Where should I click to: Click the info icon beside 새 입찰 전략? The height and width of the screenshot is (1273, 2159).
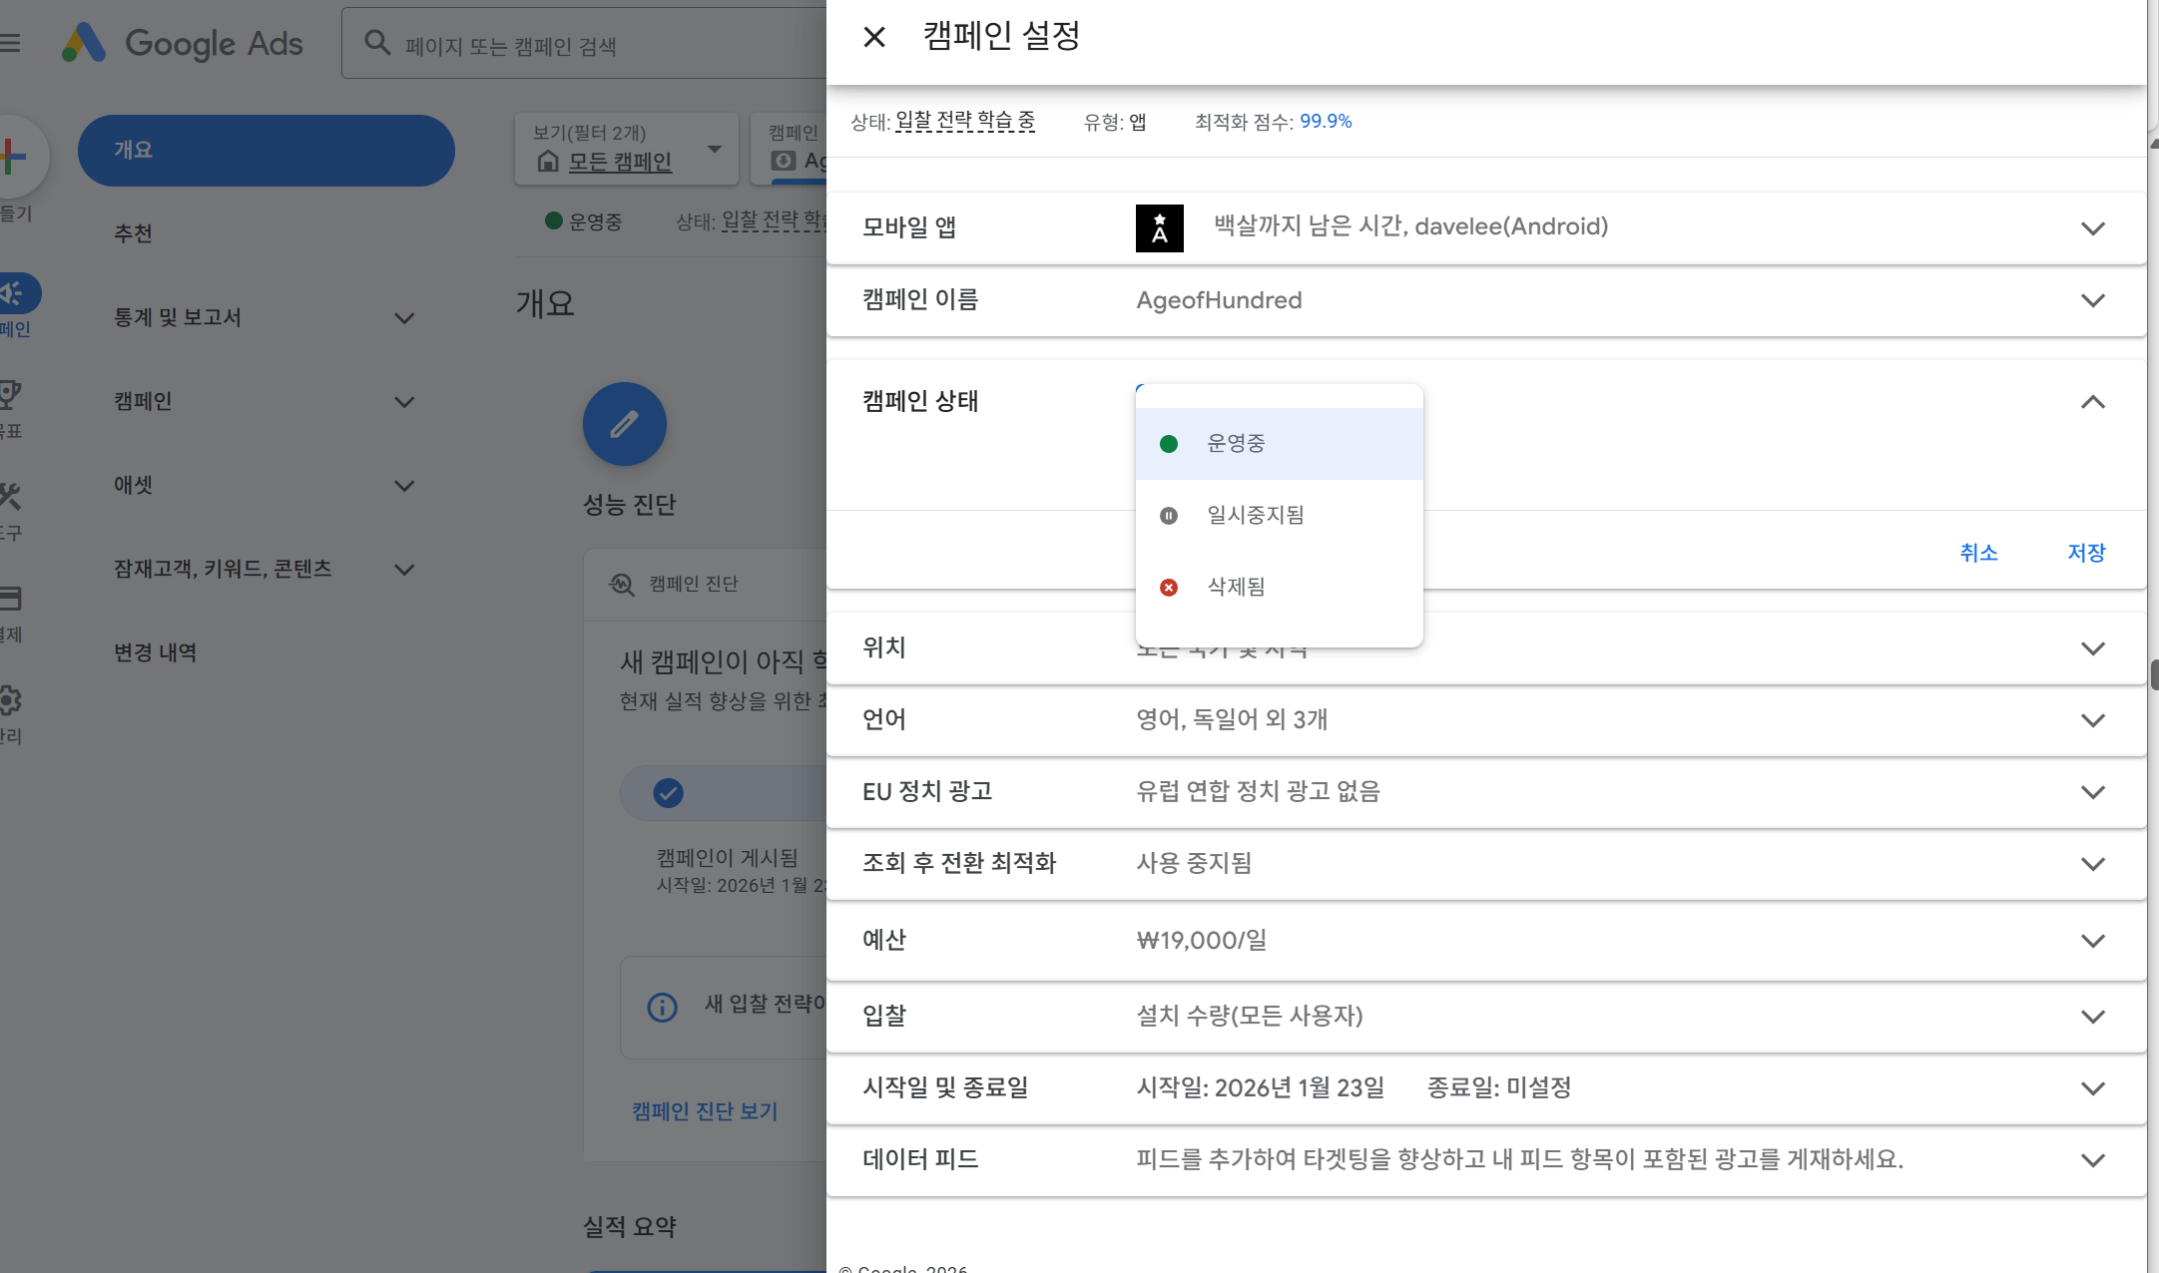pos(662,1007)
